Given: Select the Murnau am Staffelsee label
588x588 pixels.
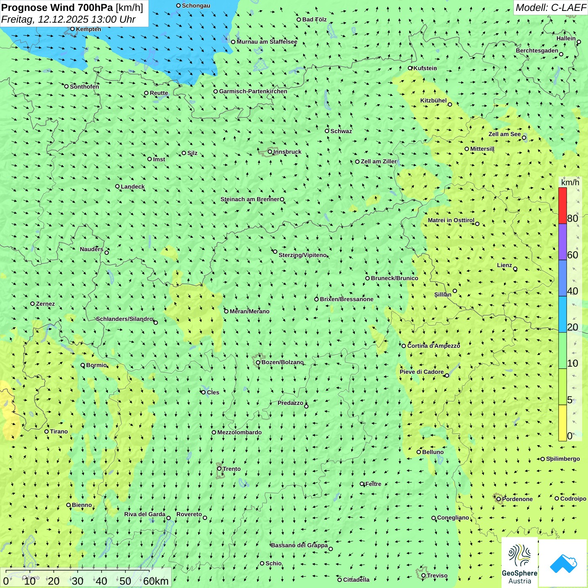Looking at the screenshot, I should (x=267, y=42).
